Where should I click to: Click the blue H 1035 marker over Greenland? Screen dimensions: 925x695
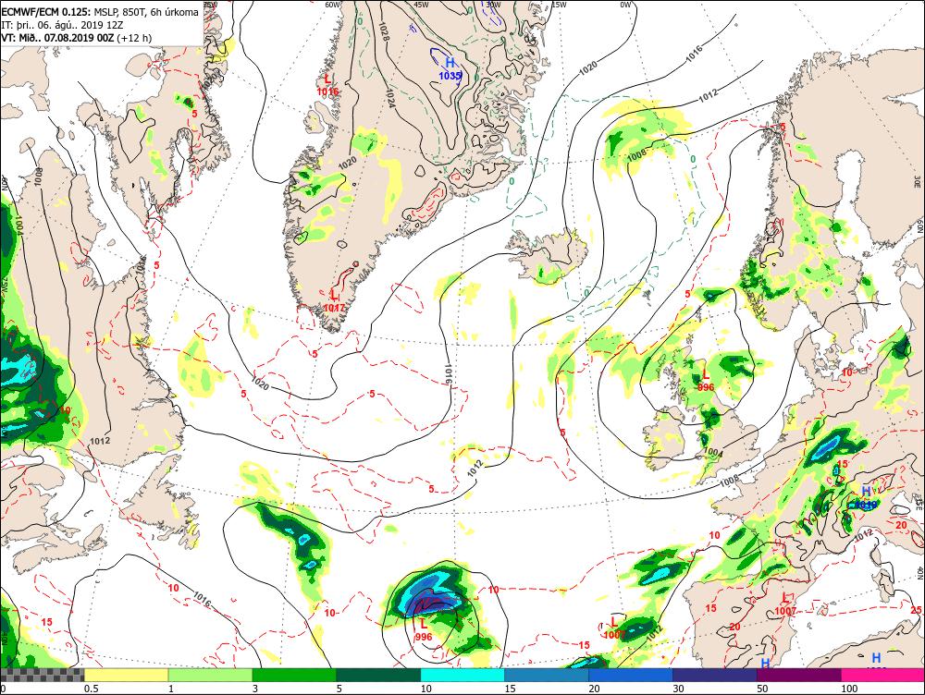[x=450, y=68]
